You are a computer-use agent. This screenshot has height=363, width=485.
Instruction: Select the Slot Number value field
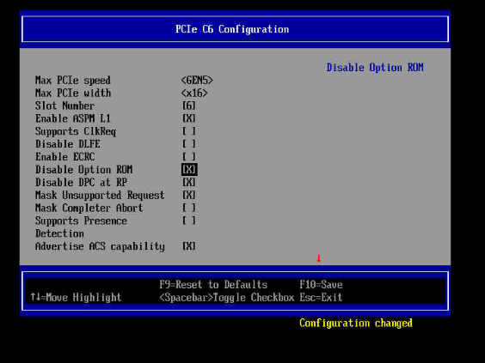pyautogui.click(x=188, y=106)
